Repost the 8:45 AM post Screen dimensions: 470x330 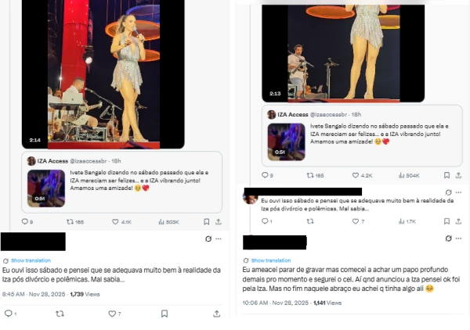(x=60, y=314)
